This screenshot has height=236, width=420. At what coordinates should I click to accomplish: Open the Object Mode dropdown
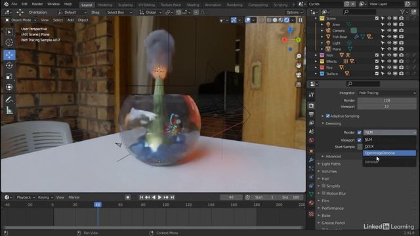21,20
